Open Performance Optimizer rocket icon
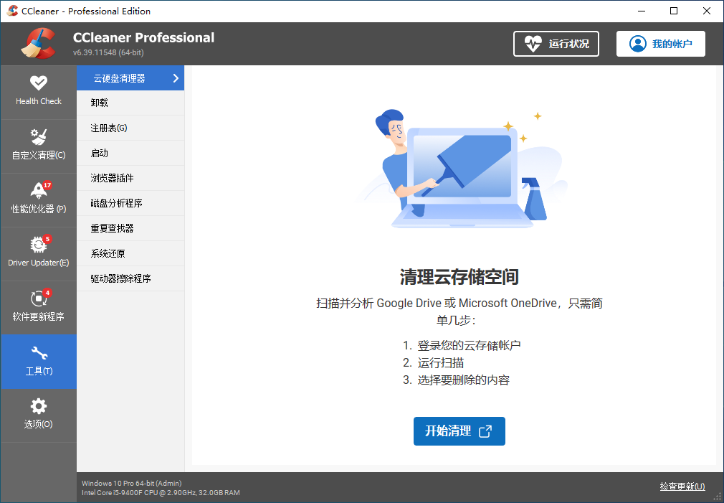This screenshot has width=724, height=503. 39,190
